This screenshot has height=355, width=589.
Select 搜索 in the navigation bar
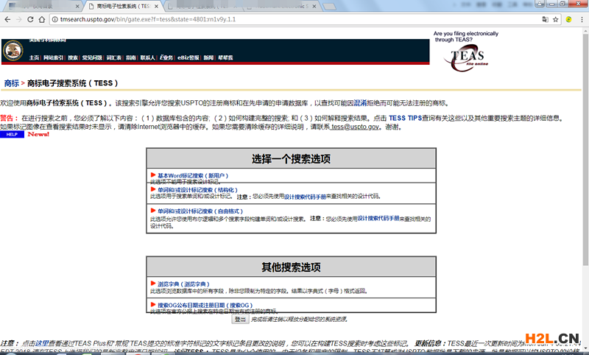[73, 57]
